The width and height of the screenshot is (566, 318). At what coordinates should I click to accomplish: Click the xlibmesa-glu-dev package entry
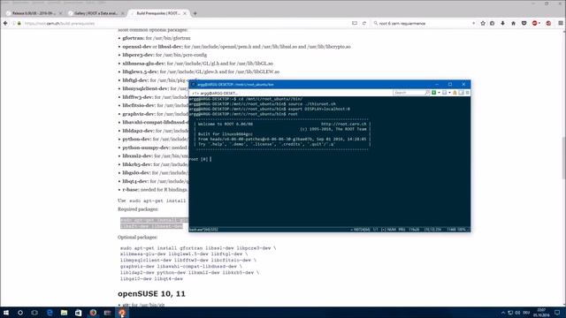(197, 64)
